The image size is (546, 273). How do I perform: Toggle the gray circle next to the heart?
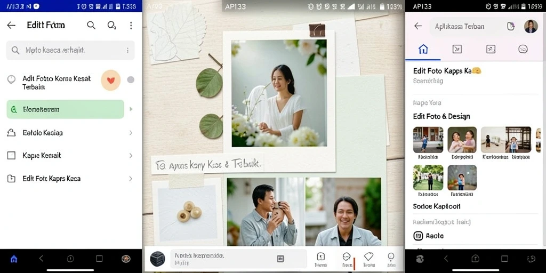131,80
